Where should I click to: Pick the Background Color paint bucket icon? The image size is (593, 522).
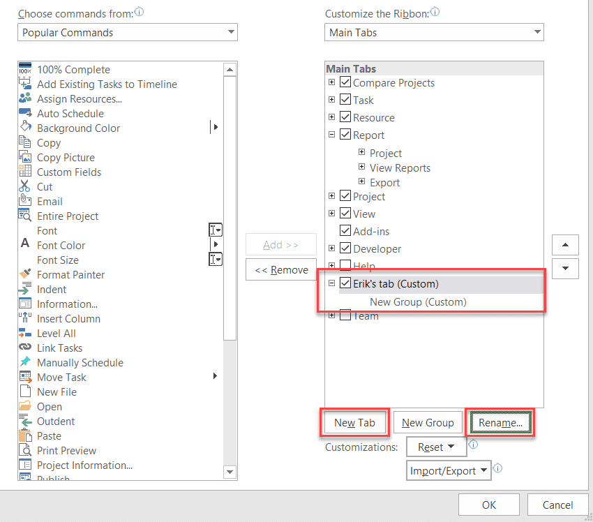click(25, 126)
